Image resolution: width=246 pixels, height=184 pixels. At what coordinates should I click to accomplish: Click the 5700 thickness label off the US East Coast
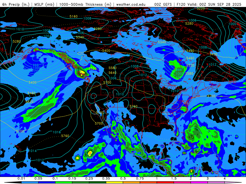click(x=211, y=96)
